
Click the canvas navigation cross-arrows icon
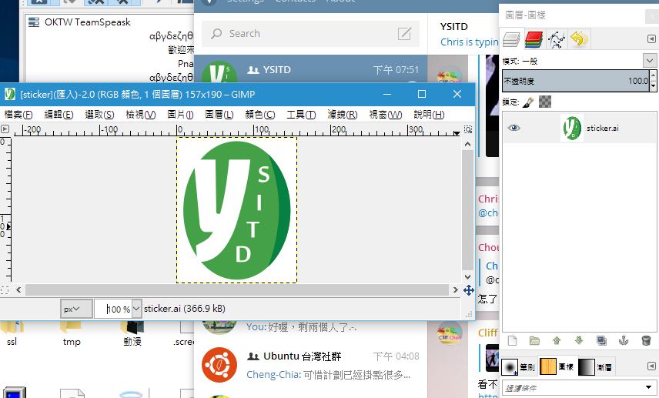[469, 290]
